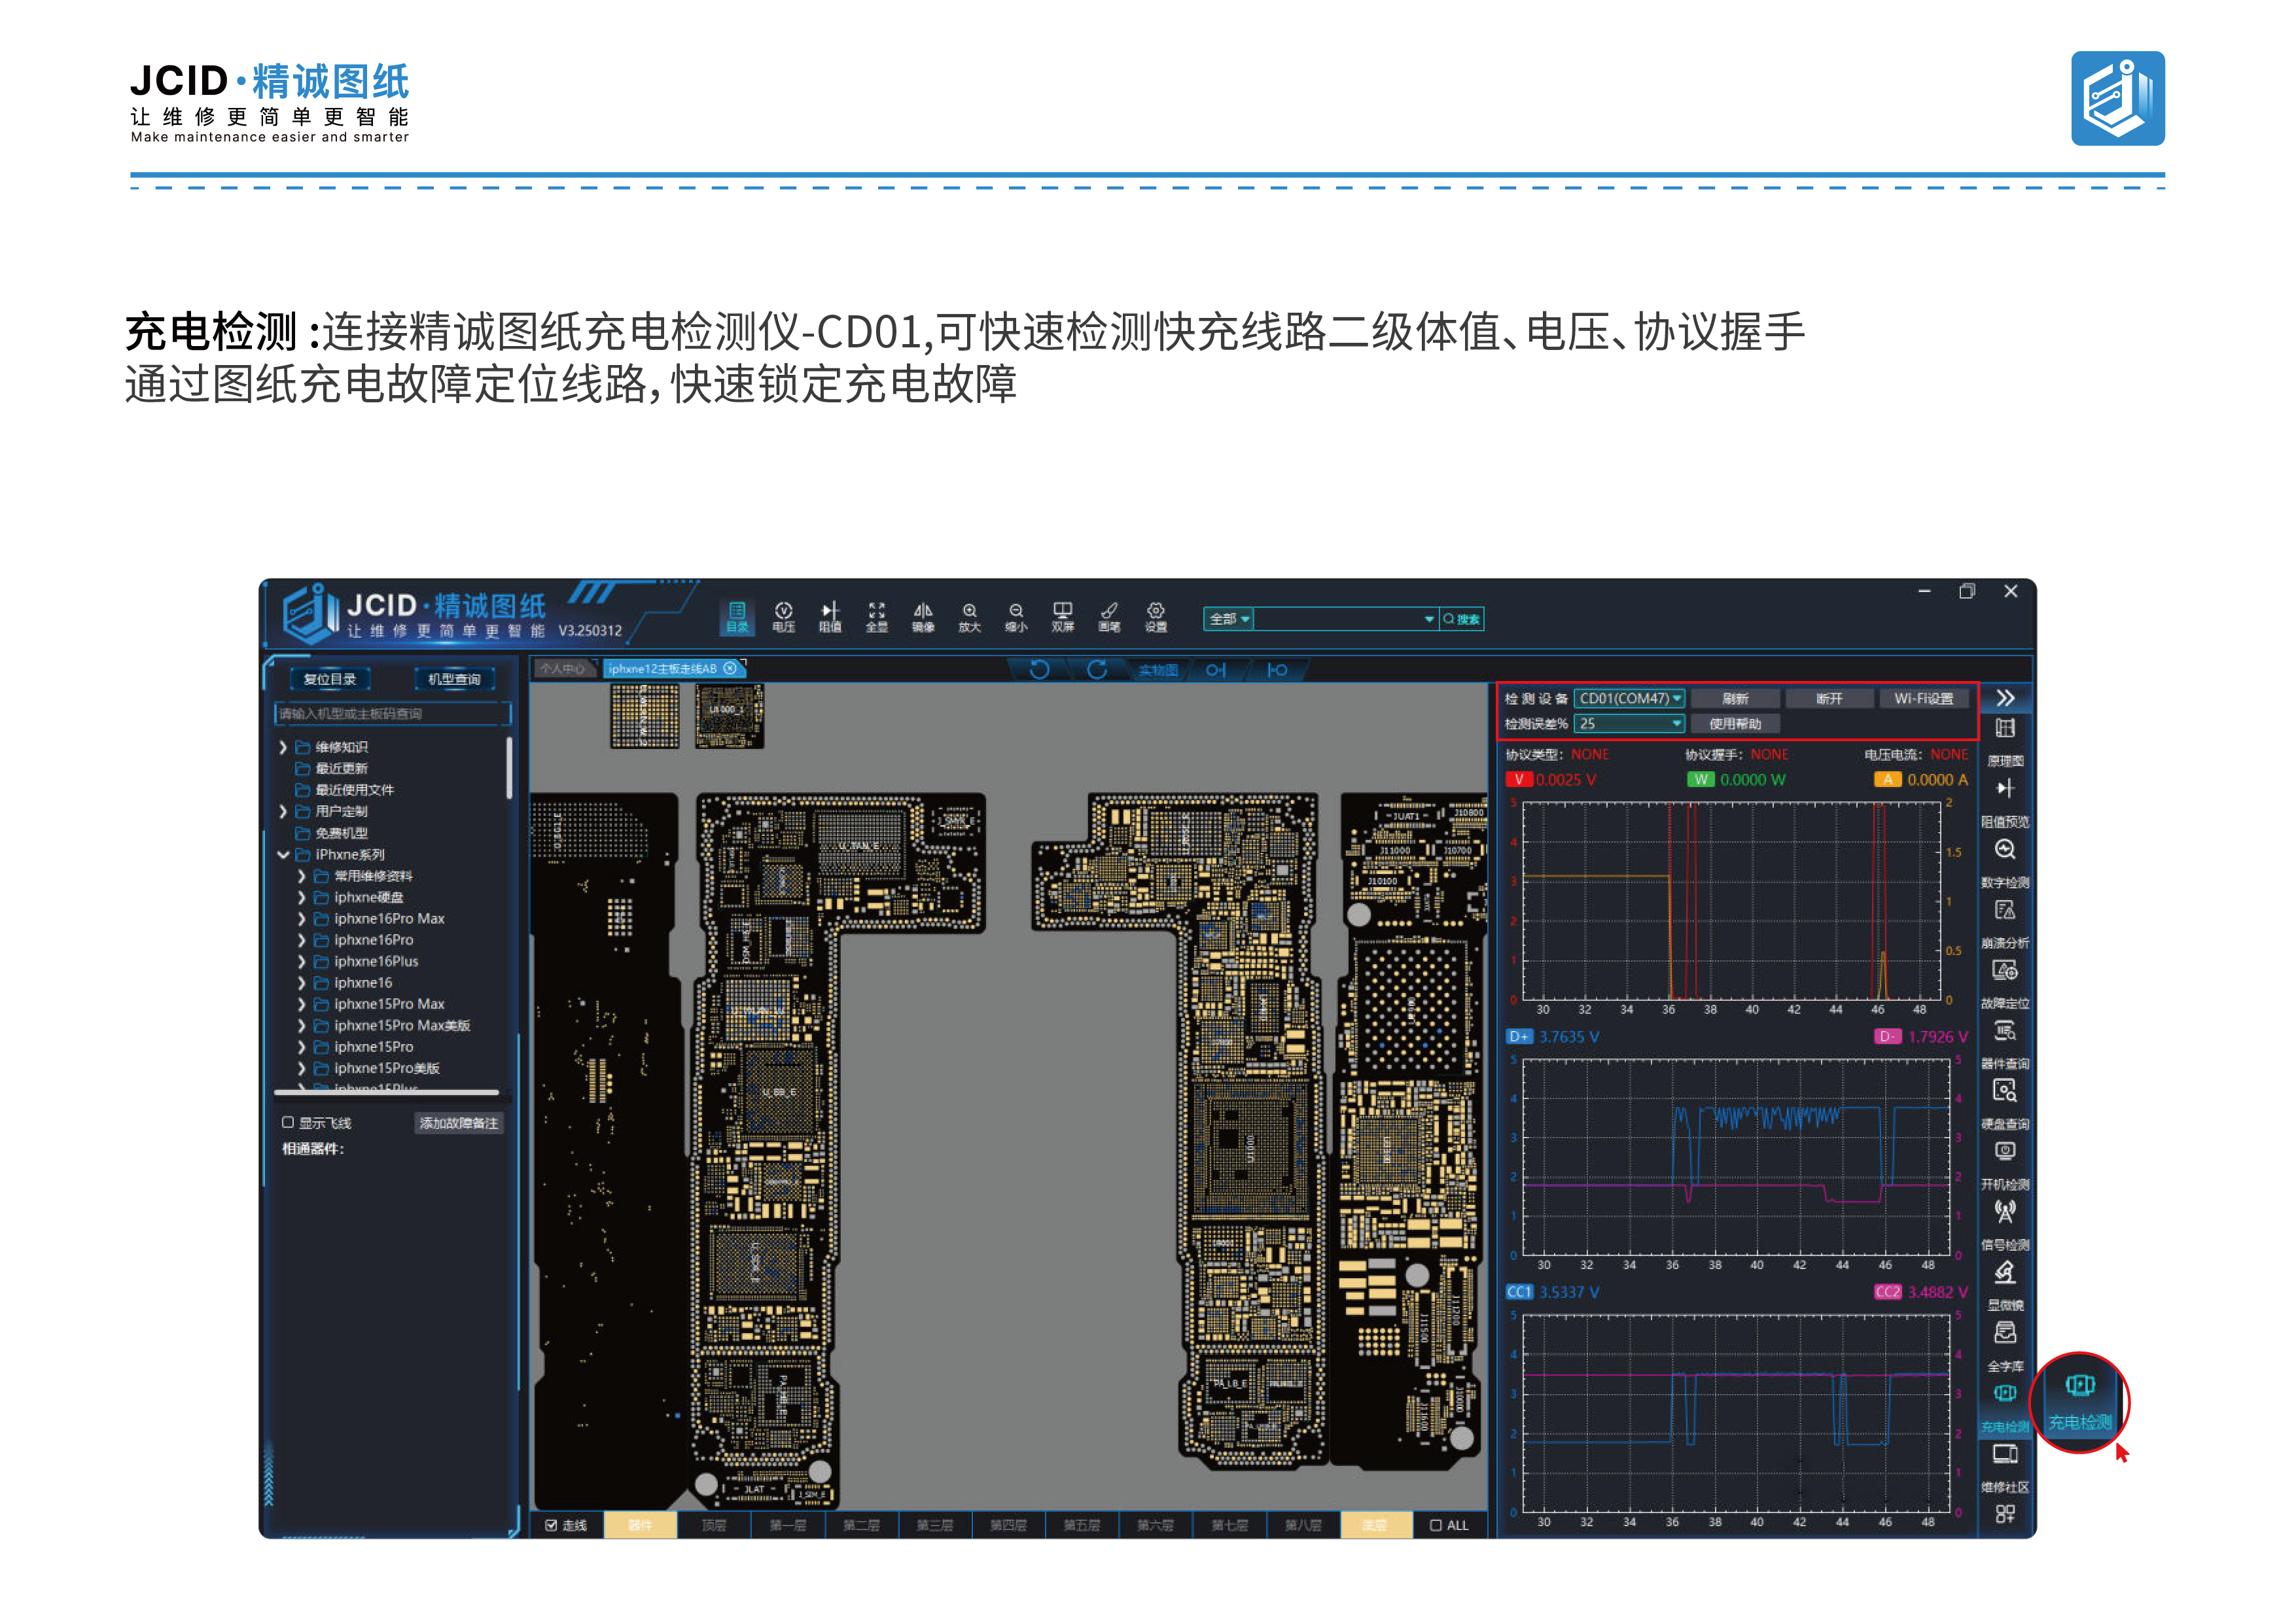Viewport: 2296px width, 1623px height.
Task: Click the 显微镜 microscope sidebar icon
Action: pyautogui.click(x=2005, y=1285)
